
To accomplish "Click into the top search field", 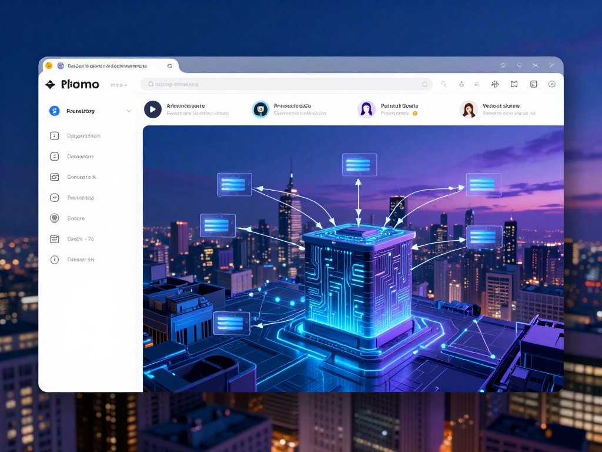I will point(286,84).
